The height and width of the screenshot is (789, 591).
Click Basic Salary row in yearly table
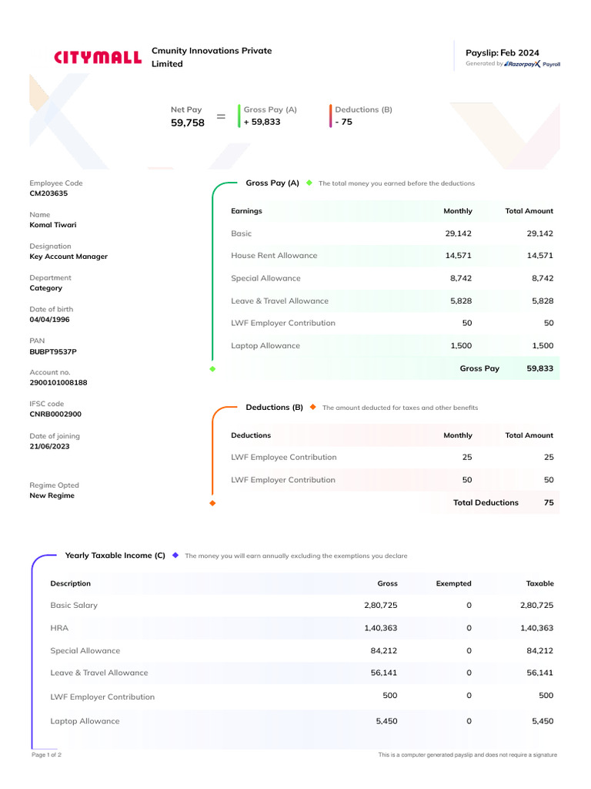(302, 606)
